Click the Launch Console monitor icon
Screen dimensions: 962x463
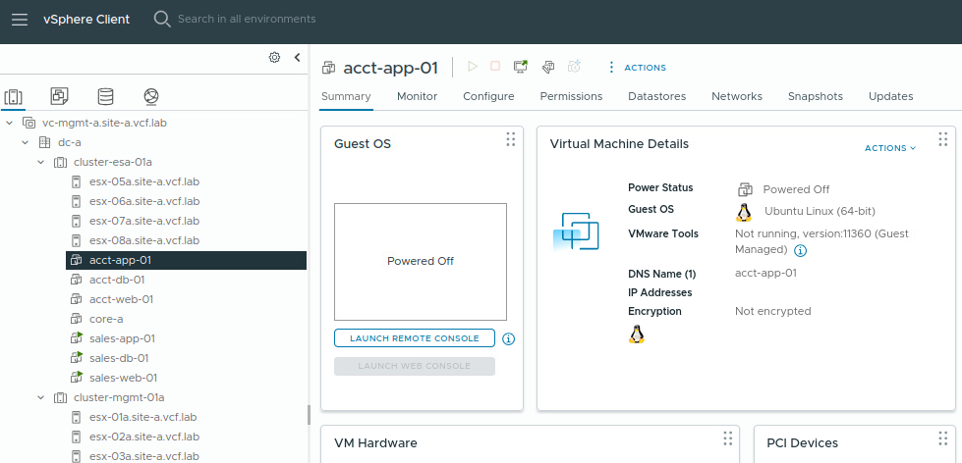tap(521, 67)
